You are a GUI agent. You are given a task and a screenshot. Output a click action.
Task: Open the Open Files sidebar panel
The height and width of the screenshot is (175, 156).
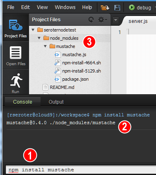tap(16, 56)
